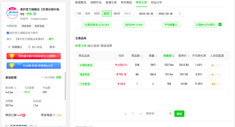Click the 3C数码家电 占76.28% tag
The height and width of the screenshot is (127, 235).
pyautogui.click(x=97, y=25)
